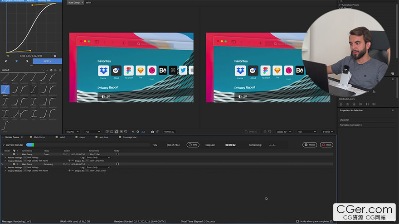
Task: Open the 2 Views layout dropdown
Action: point(328,132)
